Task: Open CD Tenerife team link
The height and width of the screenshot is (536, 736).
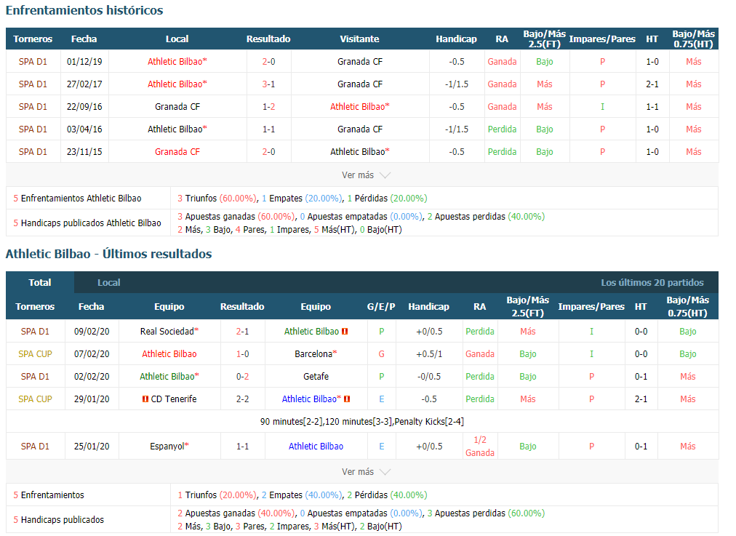Action: pyautogui.click(x=174, y=399)
